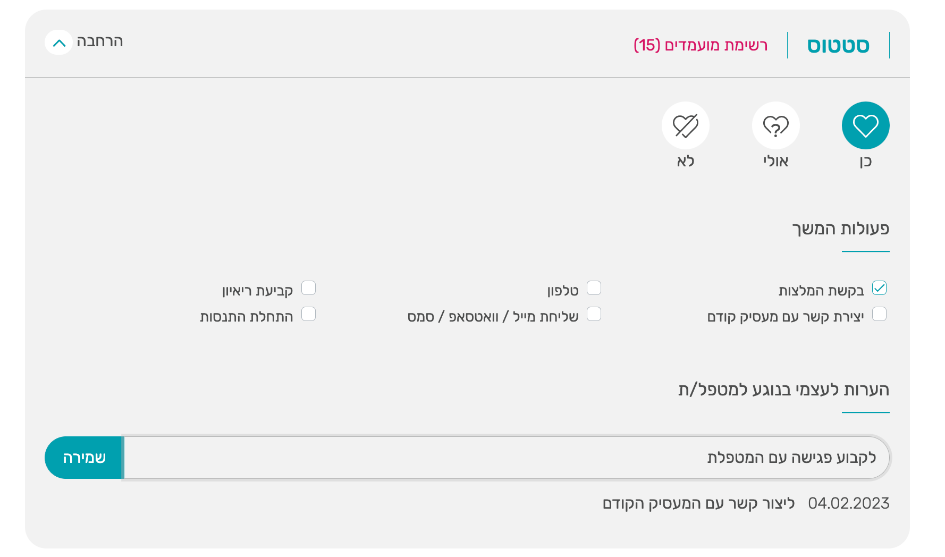Select the filled heart 'כן' status icon

point(865,125)
